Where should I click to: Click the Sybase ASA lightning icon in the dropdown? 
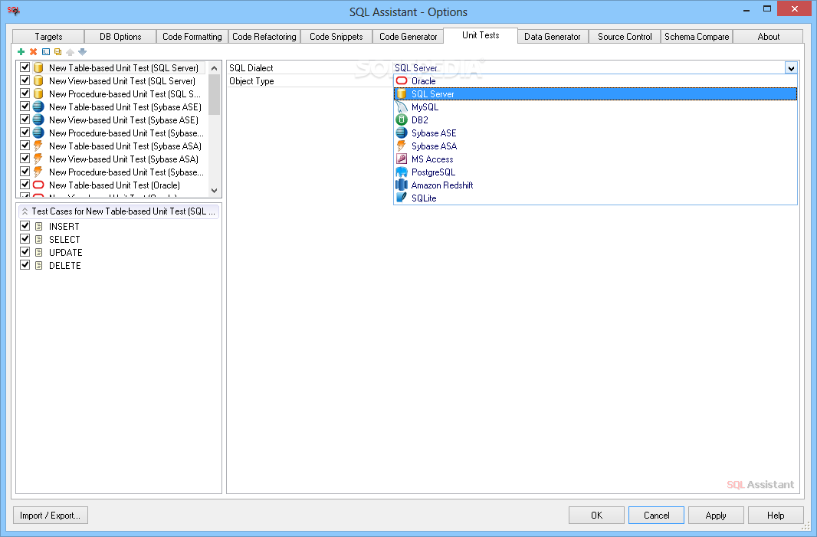401,146
